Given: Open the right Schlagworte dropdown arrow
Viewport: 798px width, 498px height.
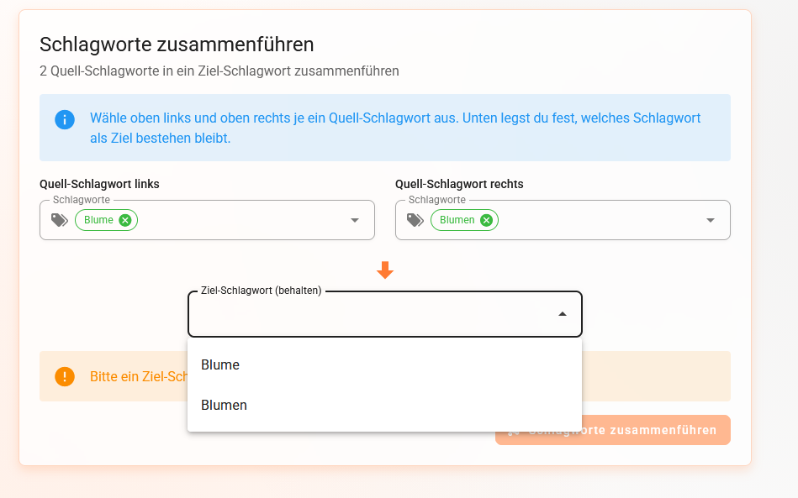Looking at the screenshot, I should [710, 219].
